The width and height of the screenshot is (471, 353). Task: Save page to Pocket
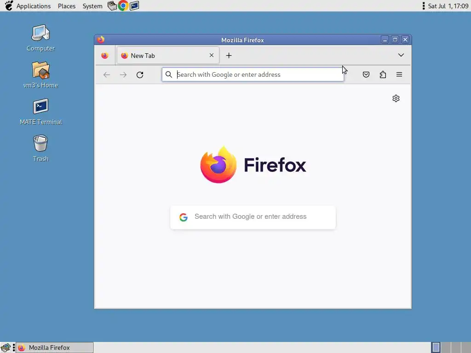tap(366, 74)
